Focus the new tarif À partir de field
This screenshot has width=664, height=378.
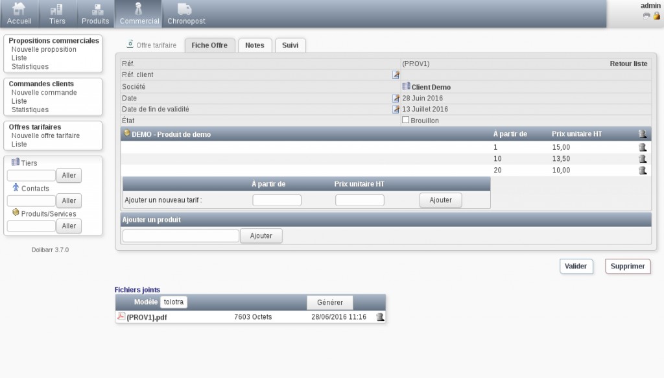(277, 200)
